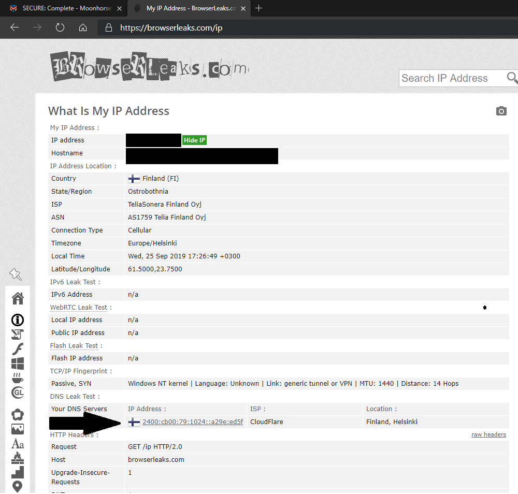This screenshot has height=494, width=518.
Task: Select the IP info (i) sidebar icon
Action: pos(18,320)
